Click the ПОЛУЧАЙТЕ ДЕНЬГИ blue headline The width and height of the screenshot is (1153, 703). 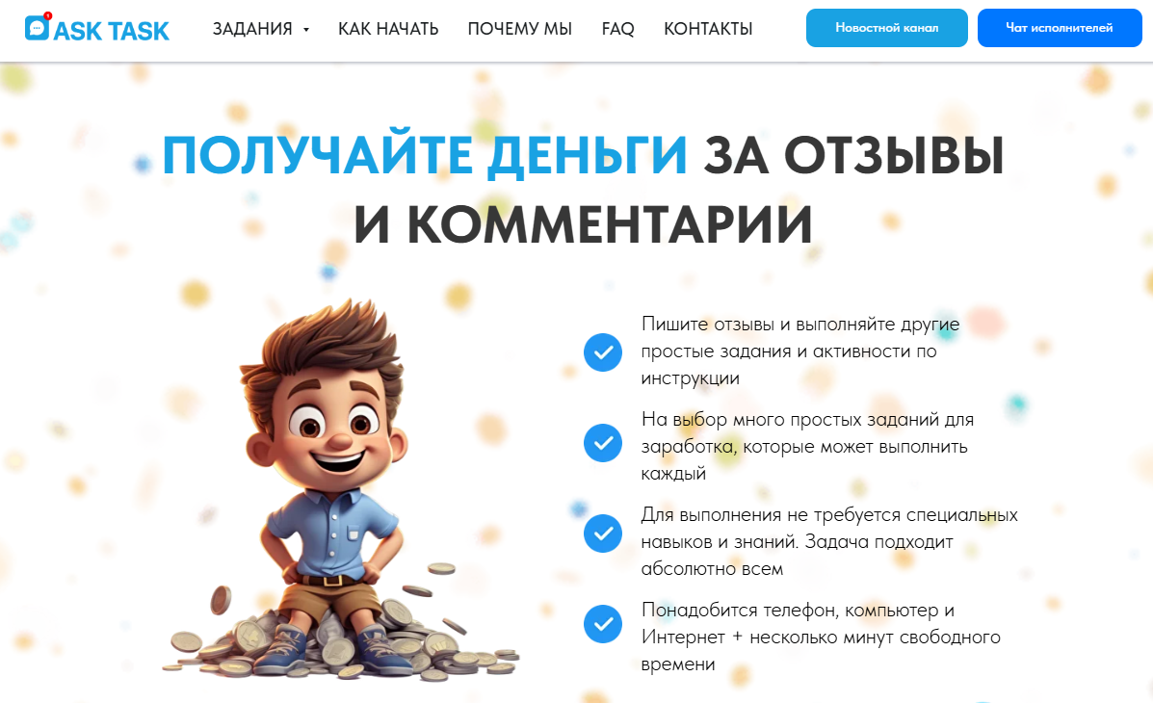[425, 155]
